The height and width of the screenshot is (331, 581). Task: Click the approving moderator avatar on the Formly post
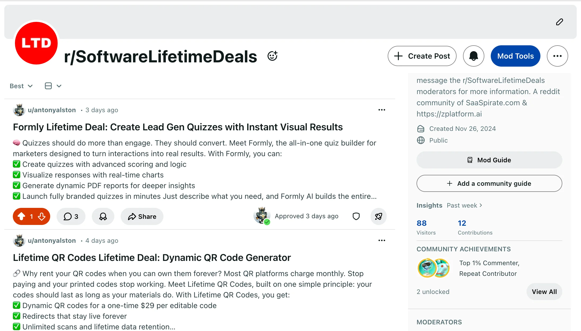[x=262, y=215]
